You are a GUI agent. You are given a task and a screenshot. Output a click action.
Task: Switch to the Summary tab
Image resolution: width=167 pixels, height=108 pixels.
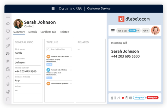click(x=19, y=32)
